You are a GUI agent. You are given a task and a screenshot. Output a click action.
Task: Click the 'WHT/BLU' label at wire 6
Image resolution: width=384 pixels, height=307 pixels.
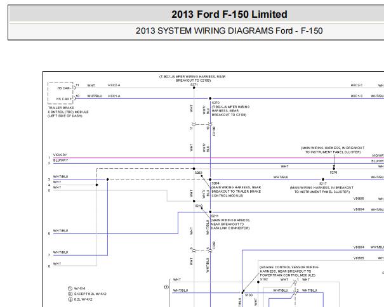(60, 231)
